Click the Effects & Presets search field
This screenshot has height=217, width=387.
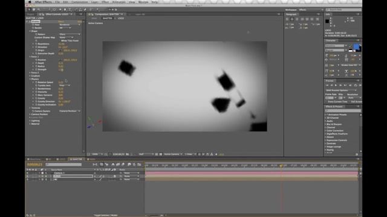[343, 111]
